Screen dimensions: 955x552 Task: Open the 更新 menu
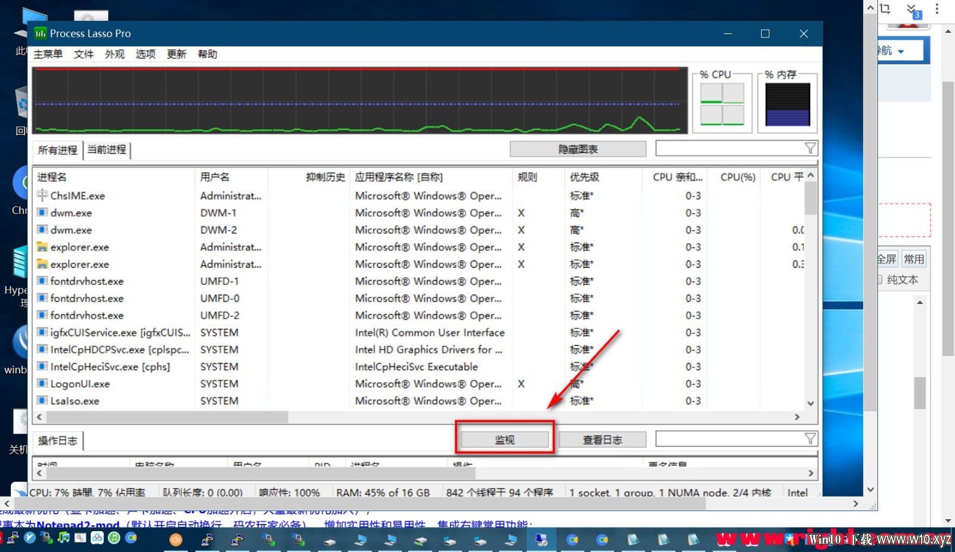click(x=177, y=54)
